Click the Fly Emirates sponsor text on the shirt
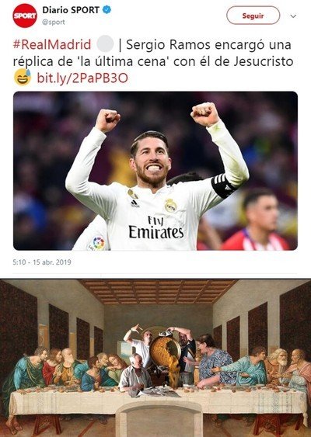This screenshot has height=437, width=311. point(155,227)
